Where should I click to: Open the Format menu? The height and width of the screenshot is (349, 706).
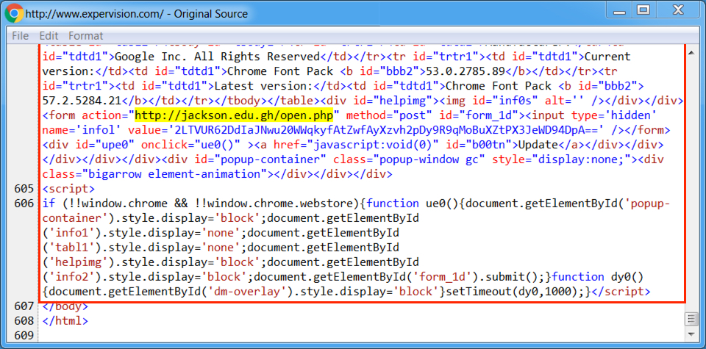85,35
